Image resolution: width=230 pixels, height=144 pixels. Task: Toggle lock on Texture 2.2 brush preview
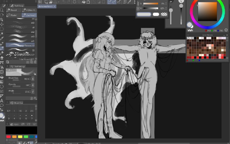coord(34,74)
